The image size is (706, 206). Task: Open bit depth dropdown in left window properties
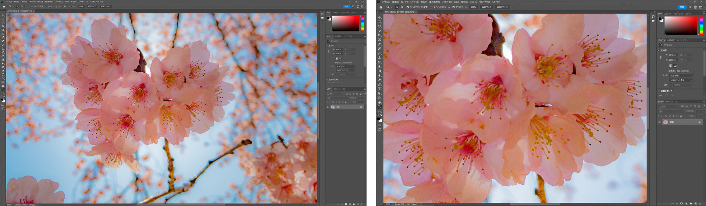346,70
